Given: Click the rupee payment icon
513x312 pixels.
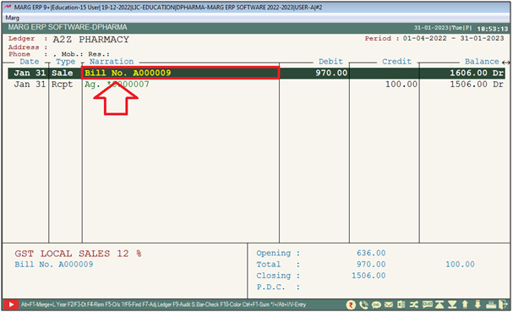Looking at the screenshot, I should click(351, 304).
